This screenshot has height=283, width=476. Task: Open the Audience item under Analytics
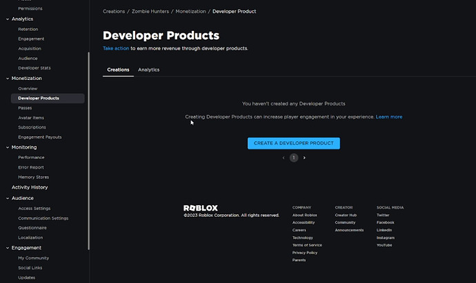pos(28,58)
